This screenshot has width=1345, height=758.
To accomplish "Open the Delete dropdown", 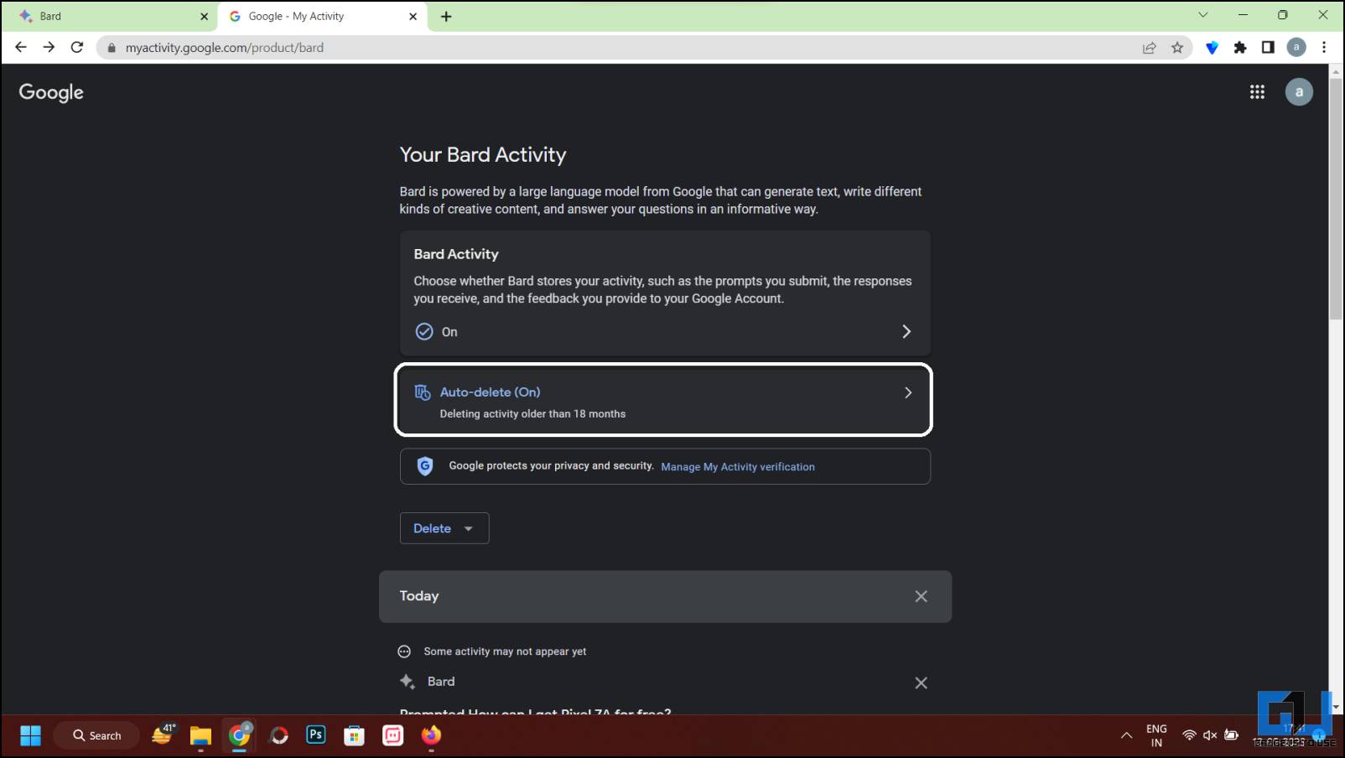I will tap(444, 528).
